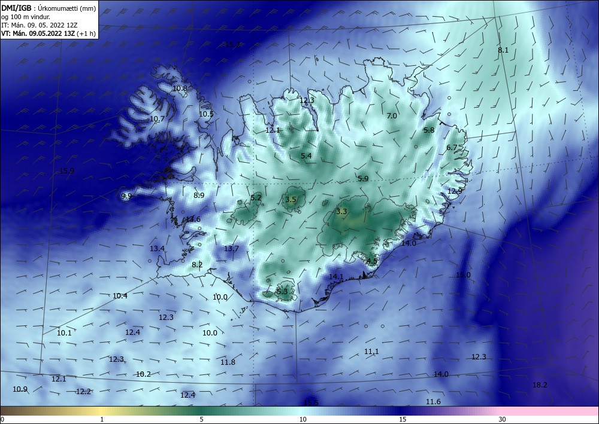Click the 10 tick on the color scale
The width and height of the screenshot is (599, 424).
(x=302, y=419)
